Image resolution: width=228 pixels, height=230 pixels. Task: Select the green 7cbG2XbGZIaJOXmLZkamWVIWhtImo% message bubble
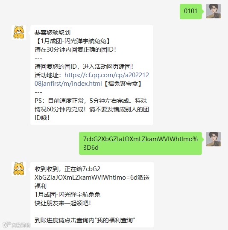point(141,143)
